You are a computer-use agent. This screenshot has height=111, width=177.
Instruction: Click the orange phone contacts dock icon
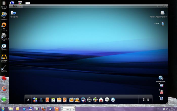[x=47, y=100]
